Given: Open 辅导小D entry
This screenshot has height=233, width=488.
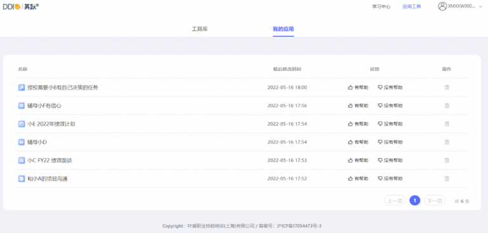Looking at the screenshot, I should pyautogui.click(x=37, y=142).
